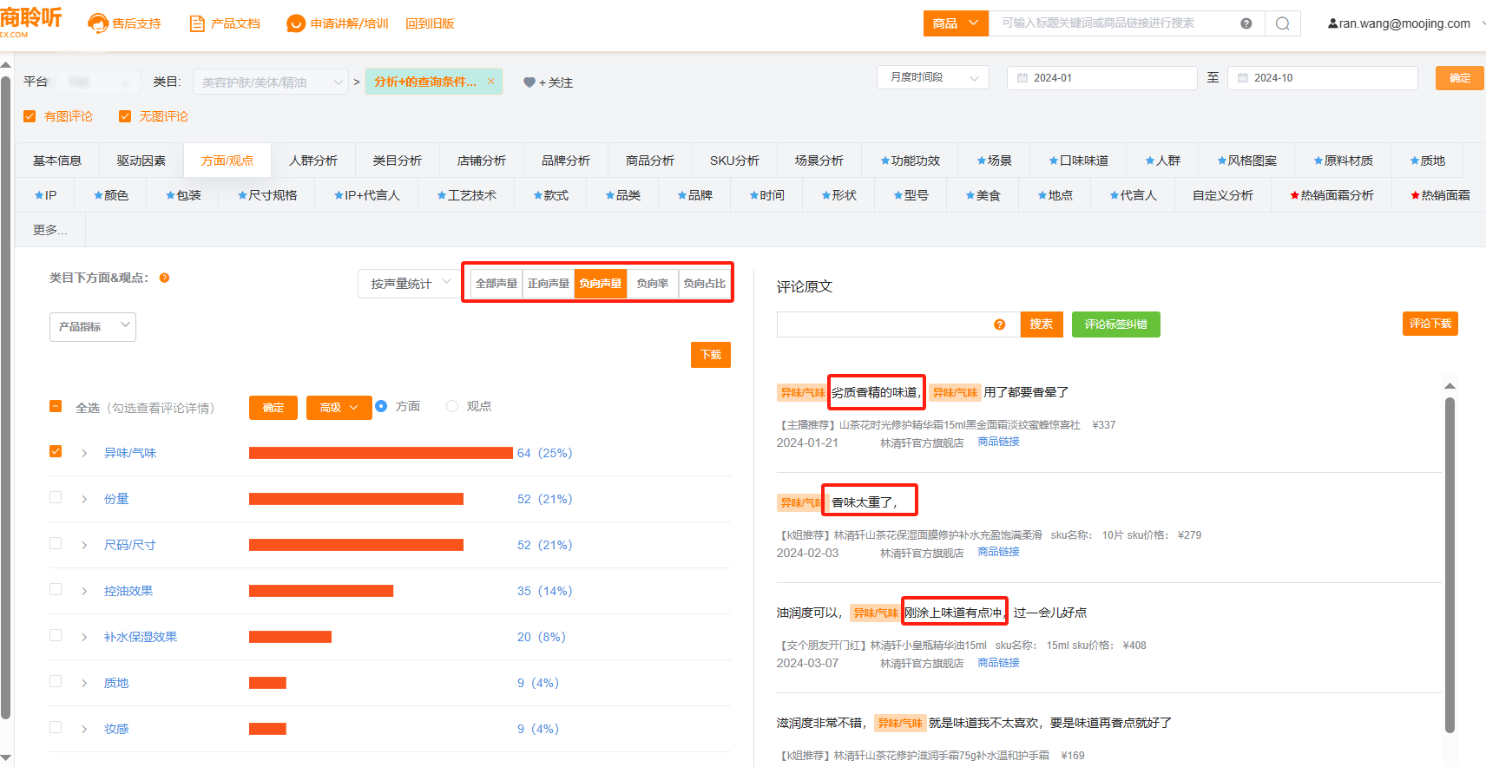Click the 评论下载 button

point(1430,324)
